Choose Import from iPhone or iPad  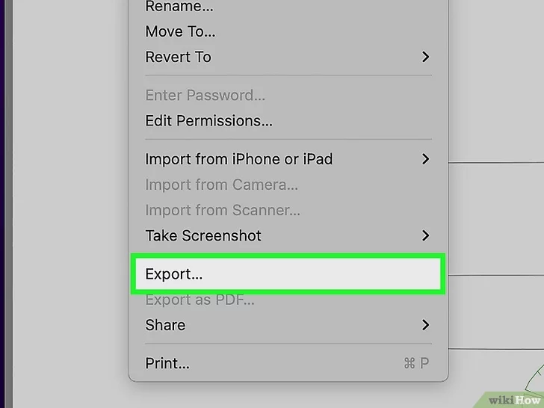click(x=238, y=158)
